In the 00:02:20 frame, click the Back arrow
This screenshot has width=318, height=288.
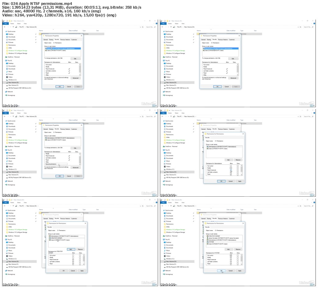(5, 116)
